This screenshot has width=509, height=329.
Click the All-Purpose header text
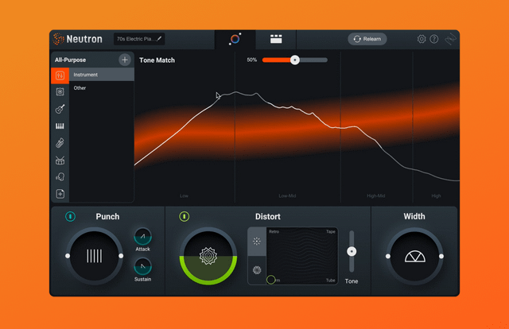pyautogui.click(x=71, y=60)
